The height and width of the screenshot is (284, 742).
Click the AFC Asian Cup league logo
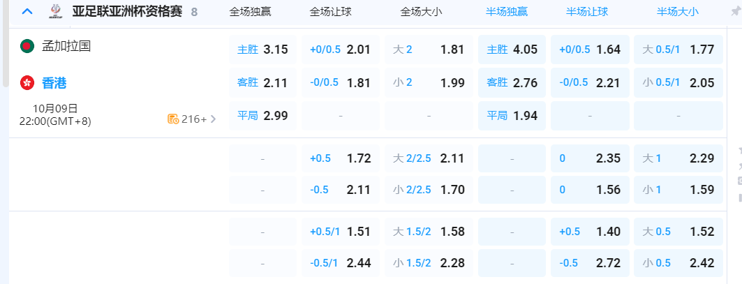55,11
